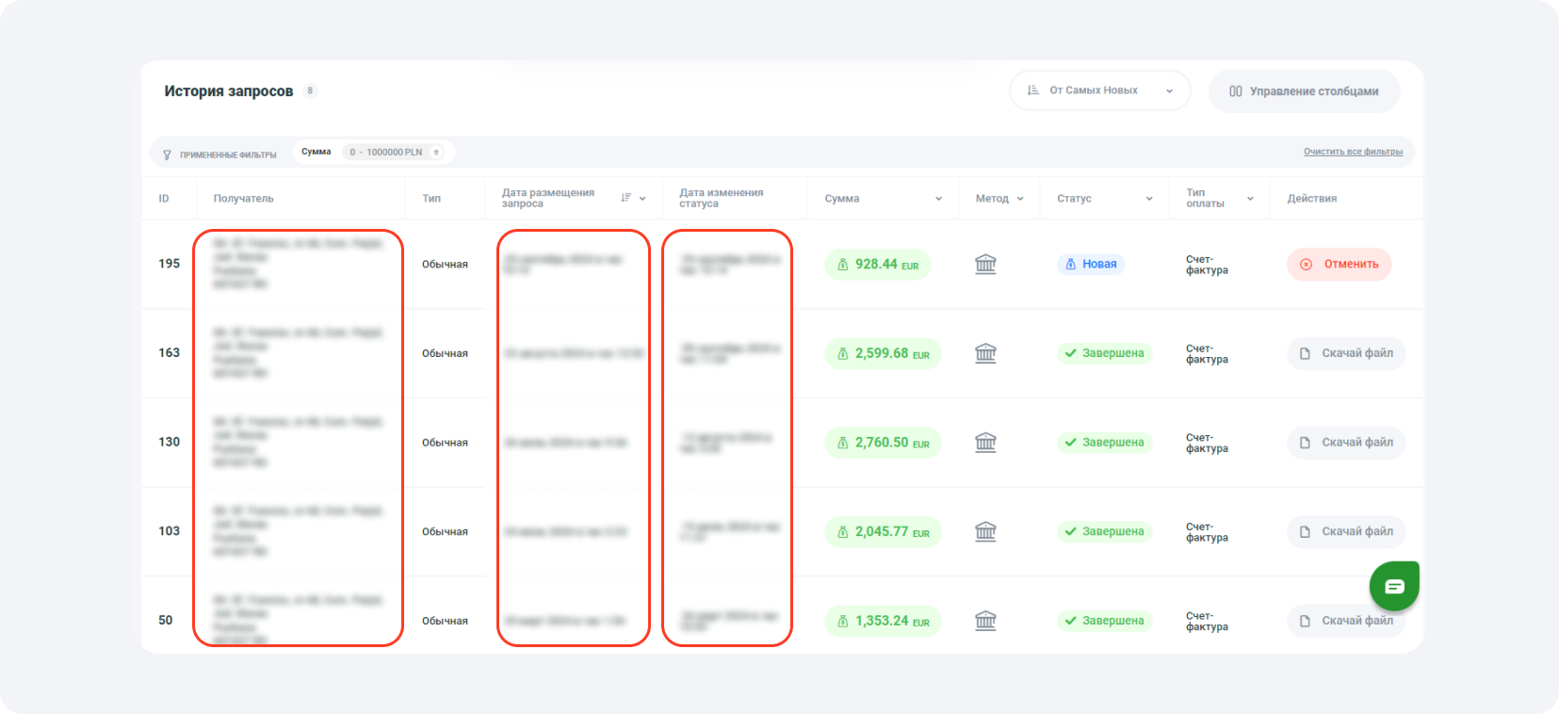Click Завершена status badge in row 103
This screenshot has width=1559, height=714.
click(x=1104, y=531)
